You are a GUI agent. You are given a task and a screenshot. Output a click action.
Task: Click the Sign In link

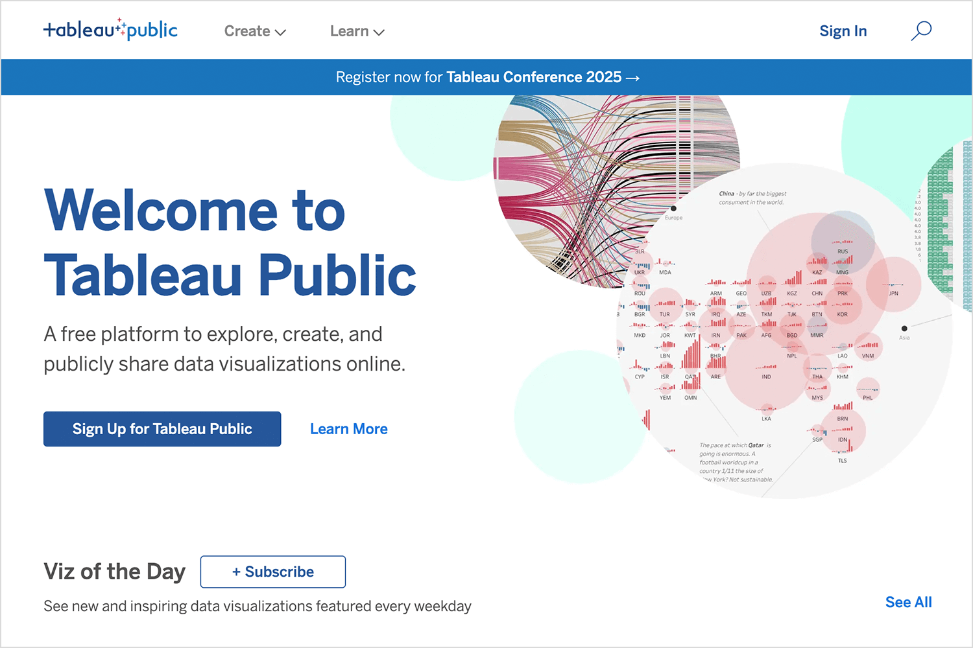coord(843,31)
